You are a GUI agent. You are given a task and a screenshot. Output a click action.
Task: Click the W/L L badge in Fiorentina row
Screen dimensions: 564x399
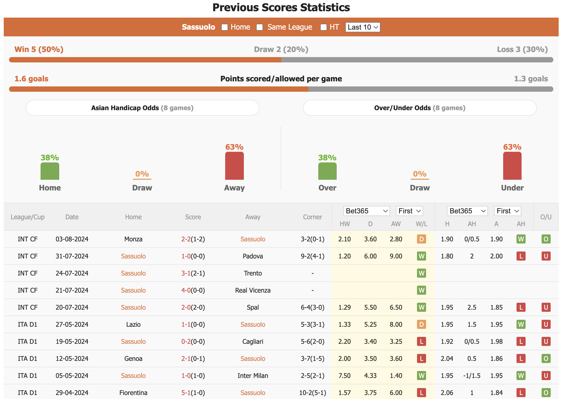click(422, 393)
